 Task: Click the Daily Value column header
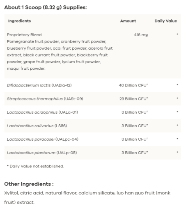166,21
